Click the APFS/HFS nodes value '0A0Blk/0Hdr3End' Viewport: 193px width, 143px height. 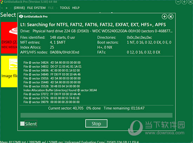65,52
